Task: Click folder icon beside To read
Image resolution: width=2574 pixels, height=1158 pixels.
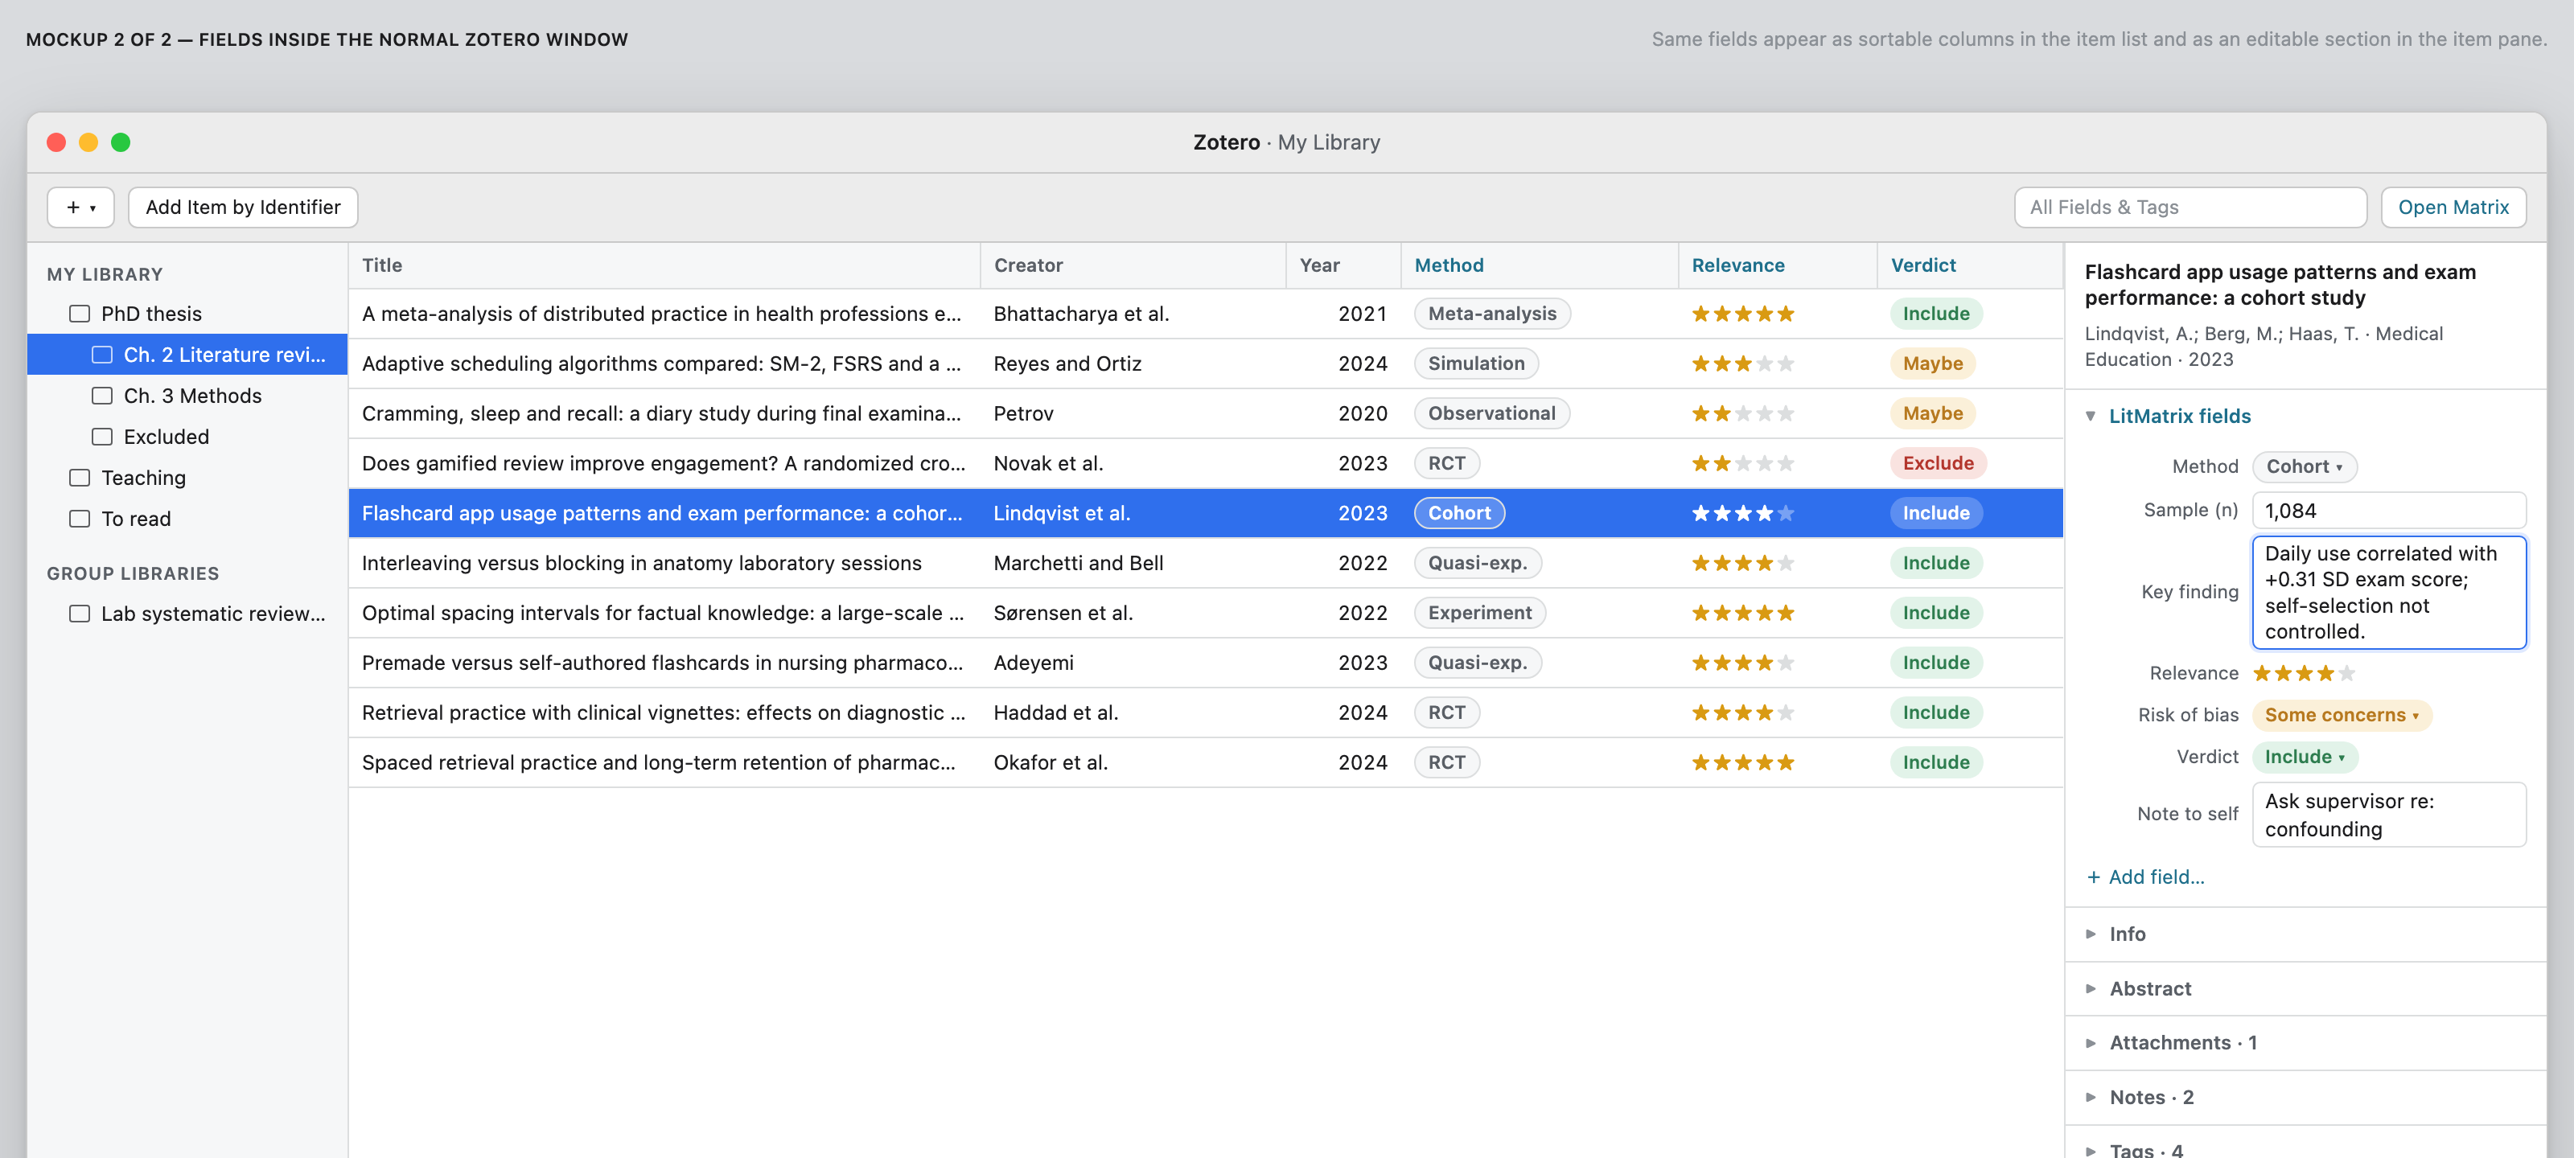Action: (x=80, y=519)
